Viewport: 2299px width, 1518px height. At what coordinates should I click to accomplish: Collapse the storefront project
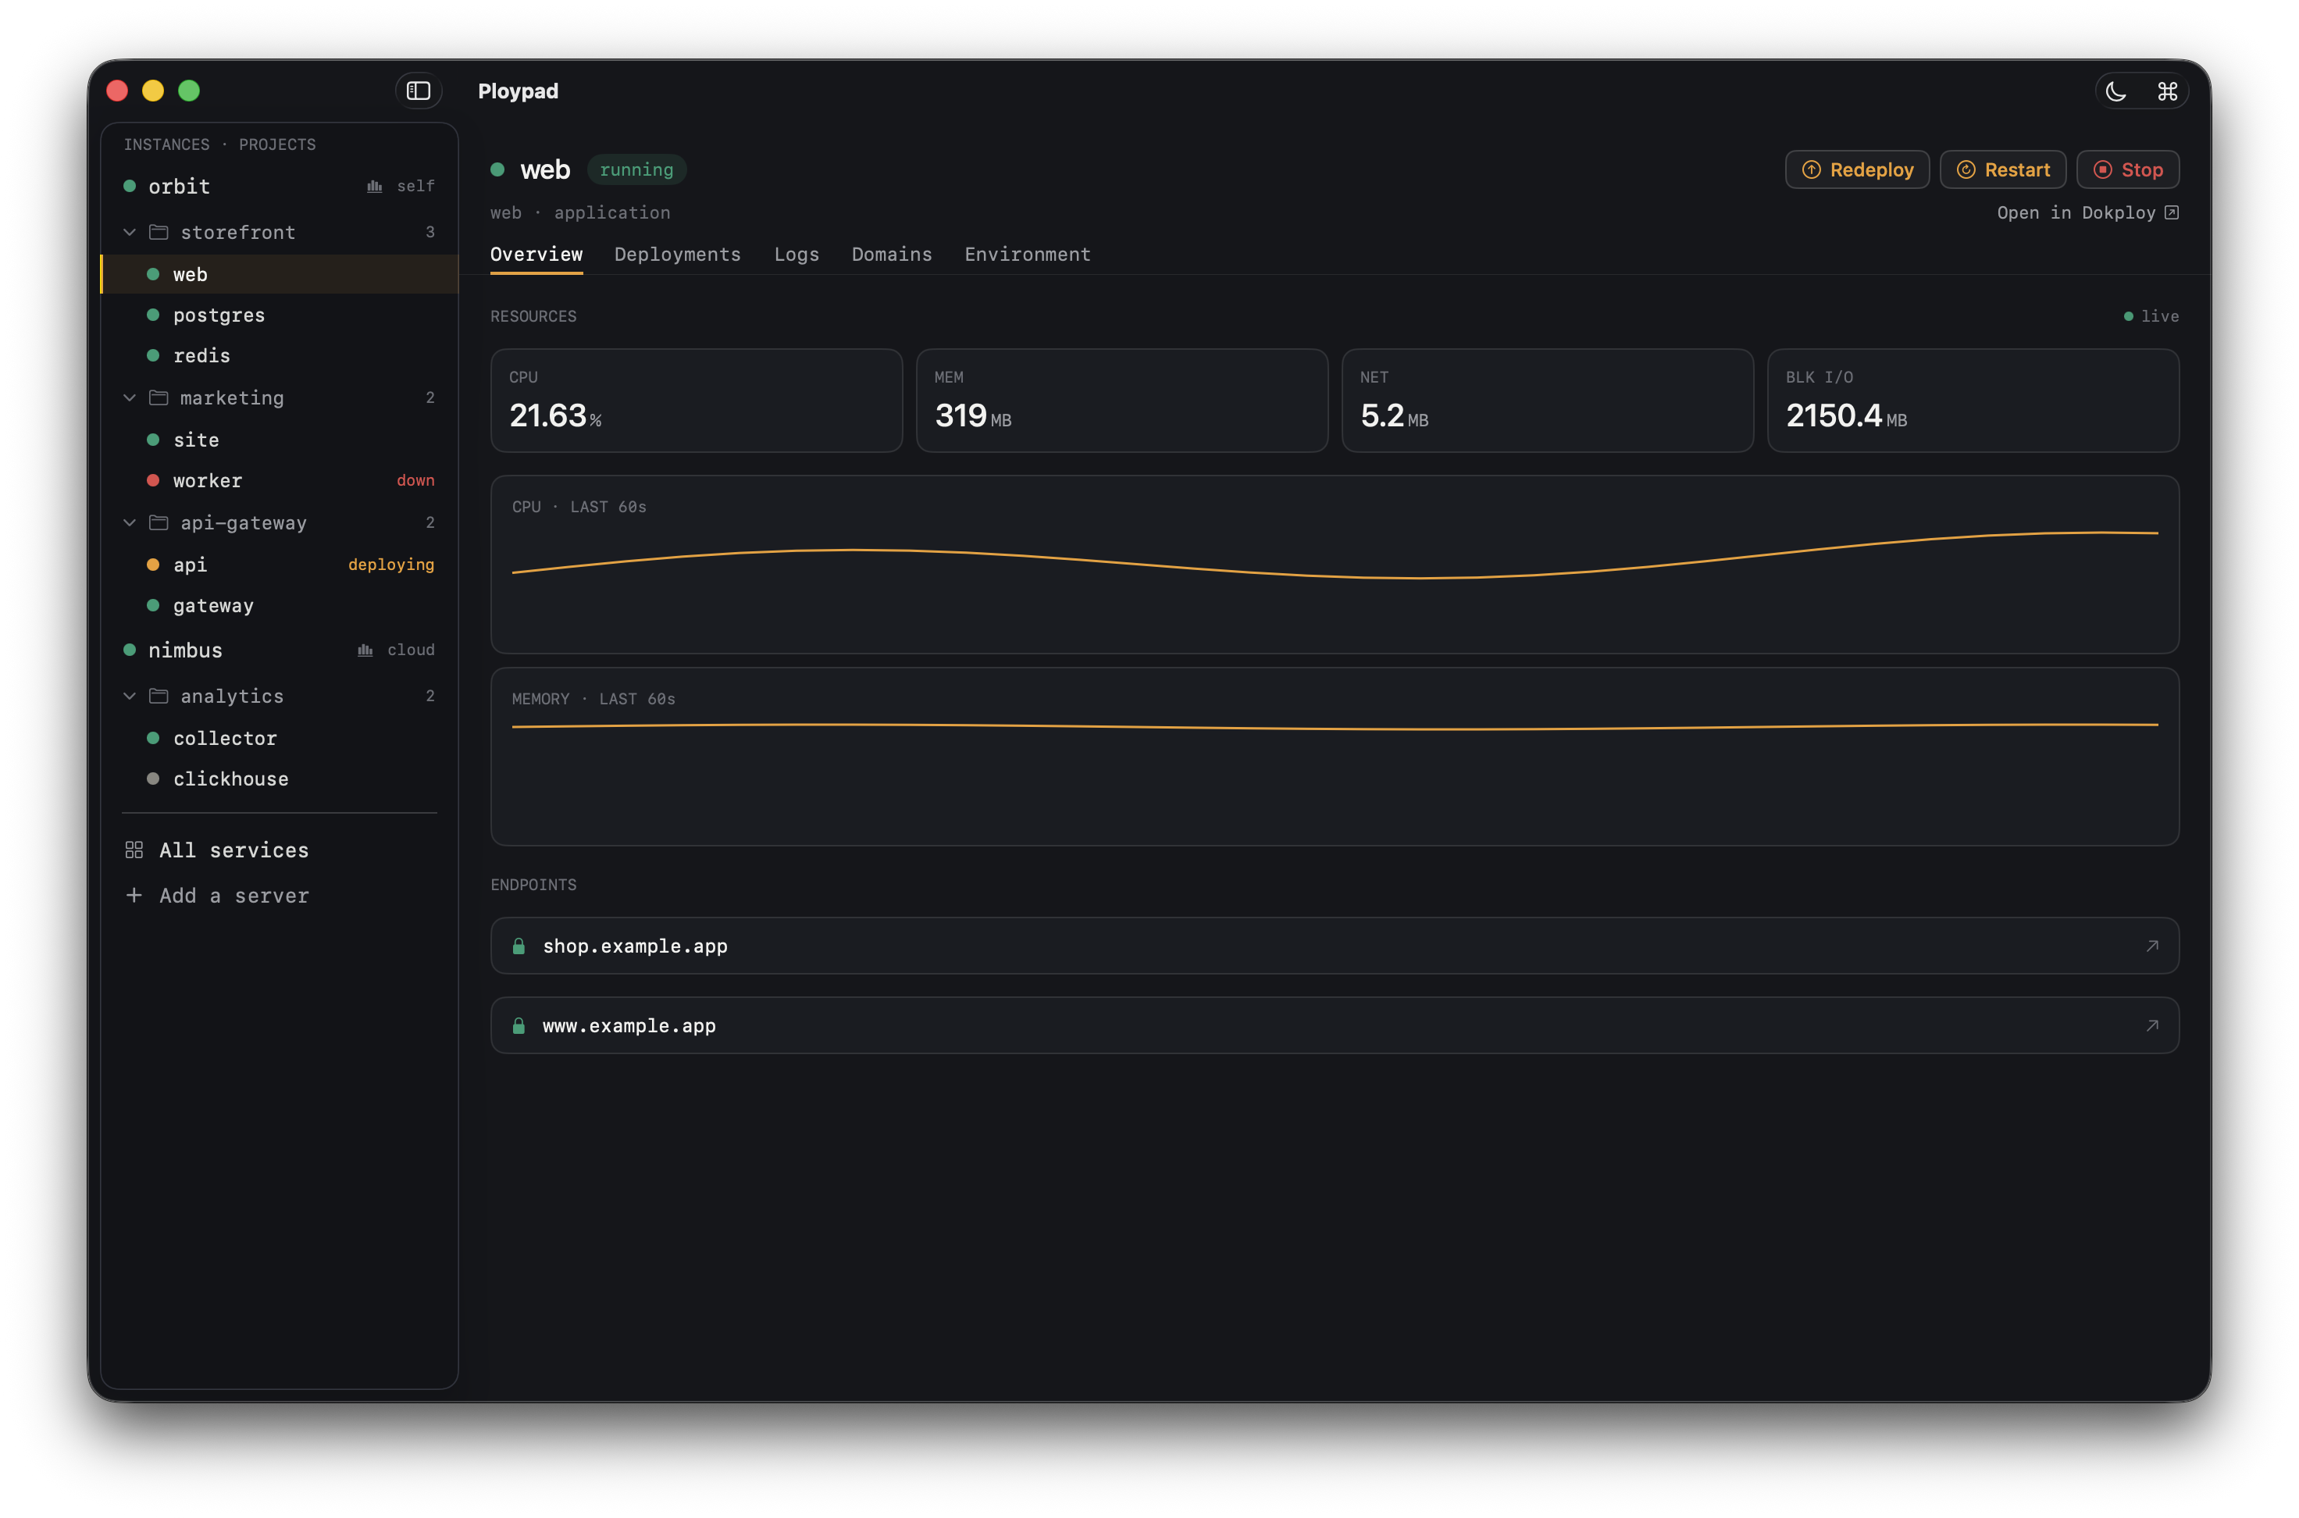130,233
